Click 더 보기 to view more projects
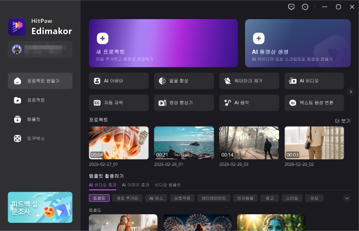 (343, 121)
